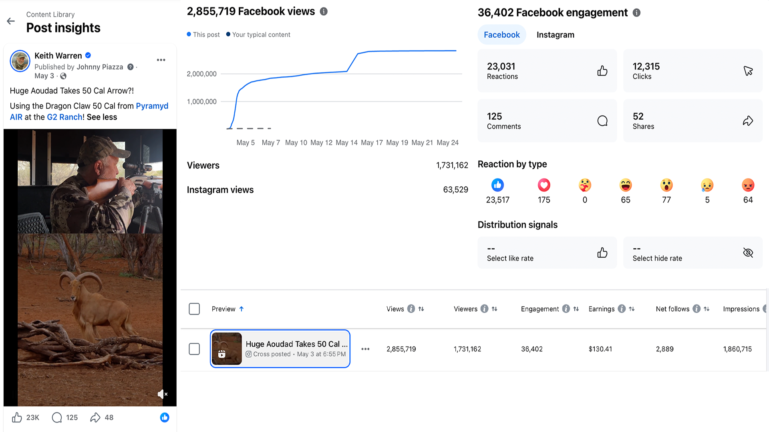Click the Haha reaction icon showing 65
Screen dimensions: 769x432
pos(626,185)
